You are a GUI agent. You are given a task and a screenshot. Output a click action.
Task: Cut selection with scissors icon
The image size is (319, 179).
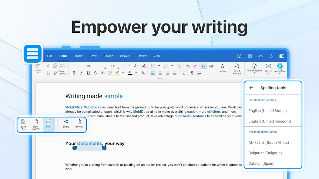click(48, 66)
